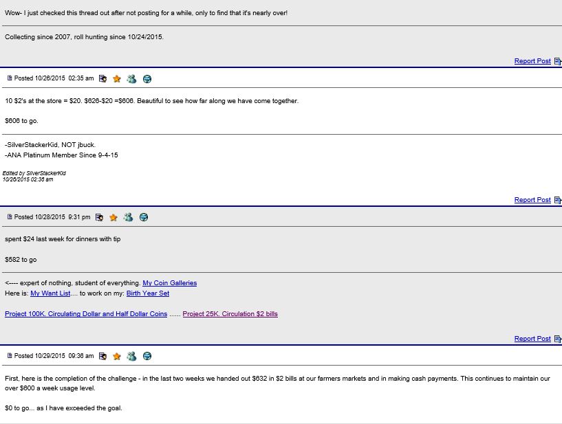Click the buddies icon on 10/29/2015 post
Screen dimensions: 562x424
pyautogui.click(x=131, y=356)
